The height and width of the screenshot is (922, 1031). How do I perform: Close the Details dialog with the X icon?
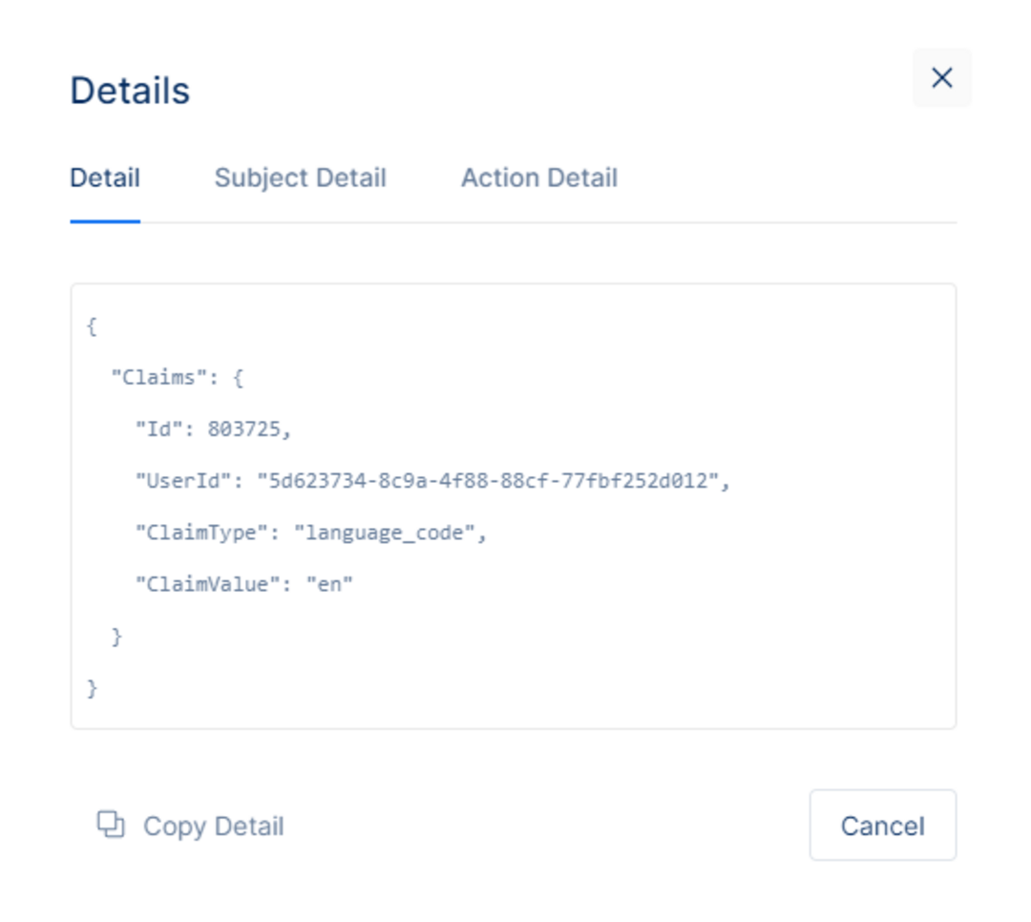(x=941, y=77)
